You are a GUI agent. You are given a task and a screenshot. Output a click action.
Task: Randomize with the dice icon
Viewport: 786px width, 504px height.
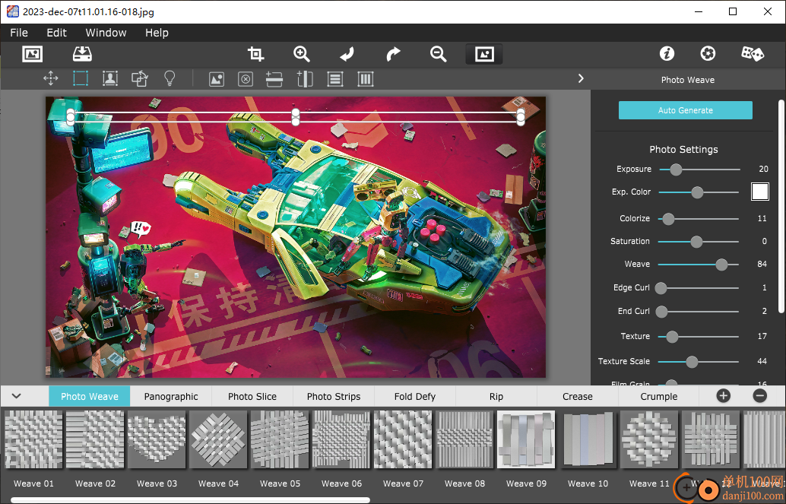point(753,54)
